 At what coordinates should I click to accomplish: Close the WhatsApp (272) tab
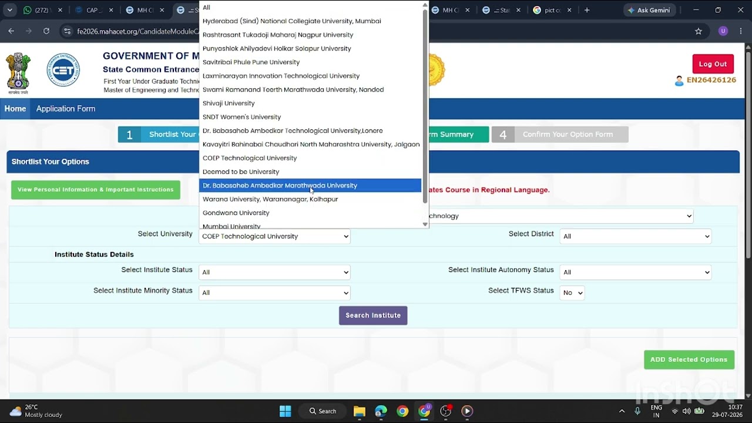[60, 10]
